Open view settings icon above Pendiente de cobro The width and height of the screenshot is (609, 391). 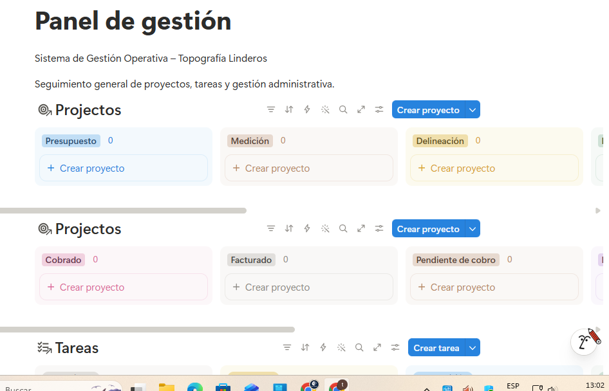pos(379,229)
